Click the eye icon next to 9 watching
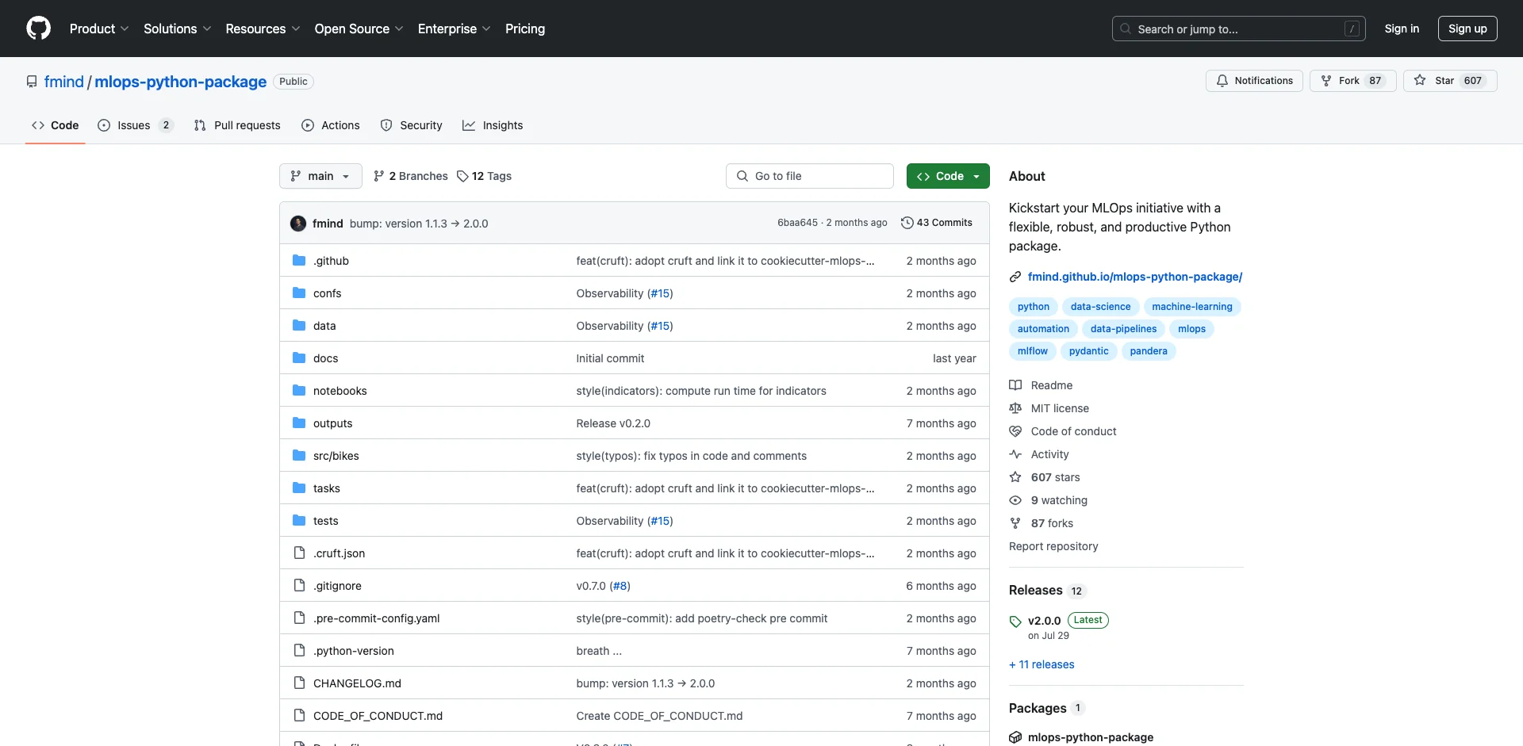The image size is (1523, 746). (1015, 500)
